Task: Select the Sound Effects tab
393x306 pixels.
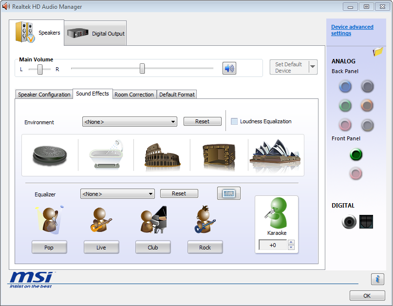Action: click(x=93, y=94)
